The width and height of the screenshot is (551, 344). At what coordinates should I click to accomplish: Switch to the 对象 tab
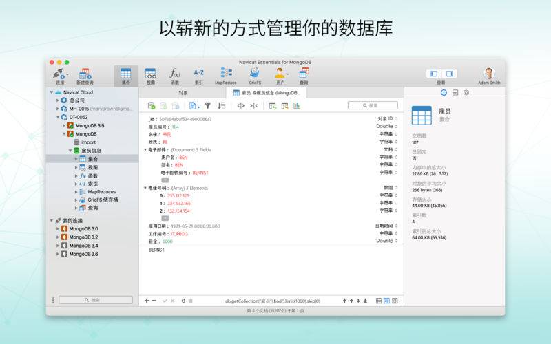click(183, 93)
